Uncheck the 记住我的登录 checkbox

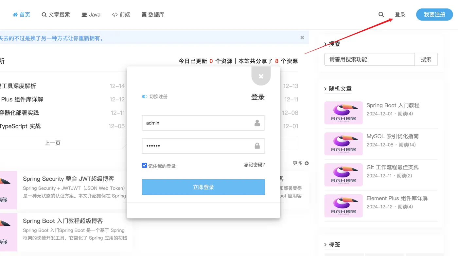pos(144,165)
